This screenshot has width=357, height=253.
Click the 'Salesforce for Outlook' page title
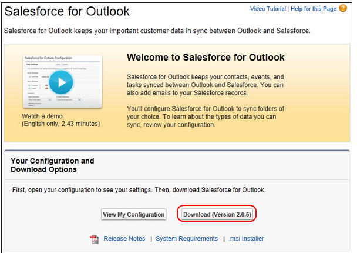pos(67,11)
